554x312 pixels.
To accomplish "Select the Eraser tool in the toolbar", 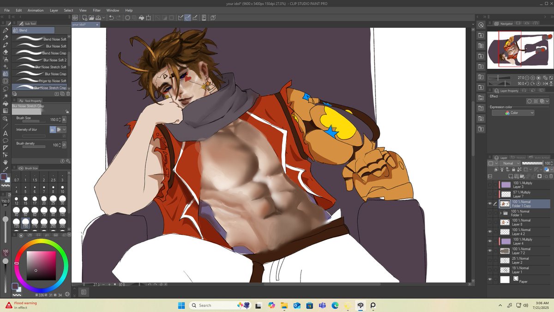I will pyautogui.click(x=6, y=52).
